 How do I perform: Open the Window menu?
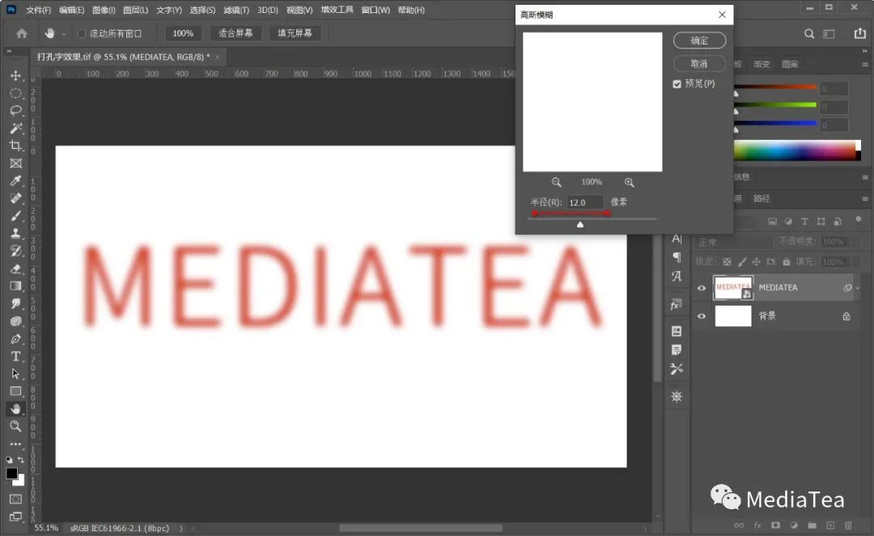coord(375,10)
